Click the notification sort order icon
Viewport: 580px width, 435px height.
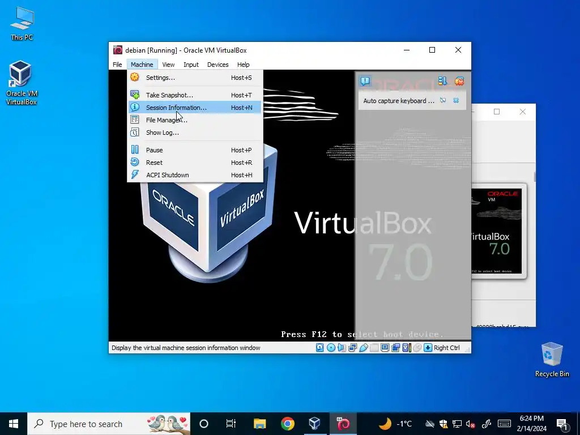(442, 81)
